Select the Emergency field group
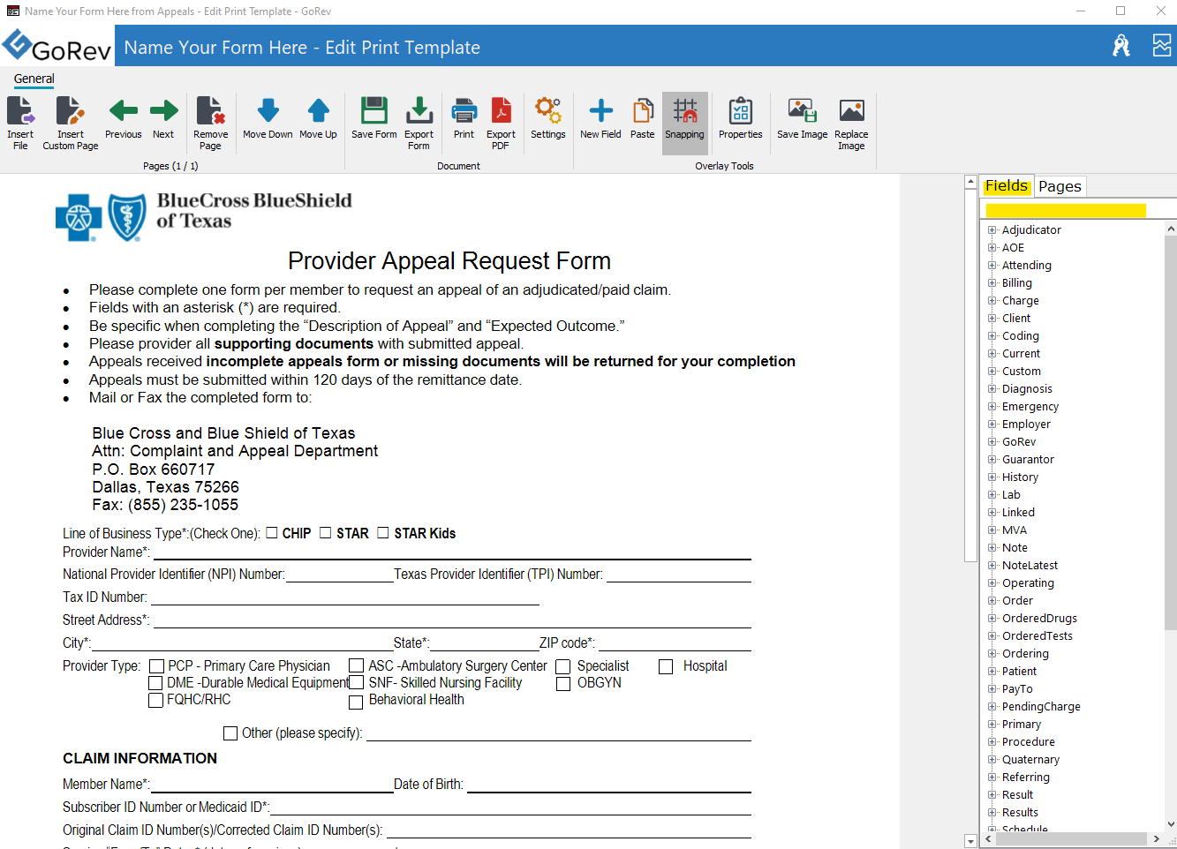Screen dimensions: 1177x849 [1030, 407]
